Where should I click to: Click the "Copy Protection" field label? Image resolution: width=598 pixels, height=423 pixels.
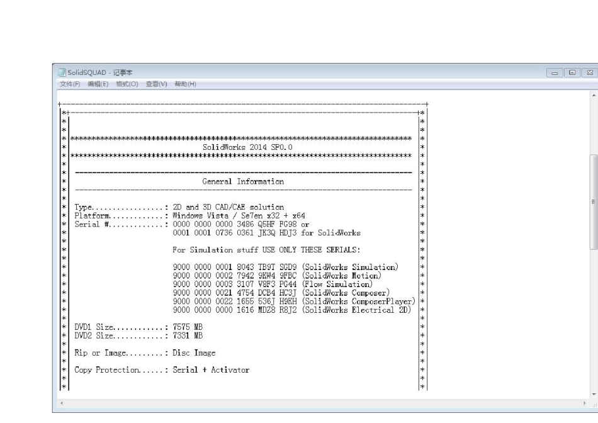tap(107, 370)
